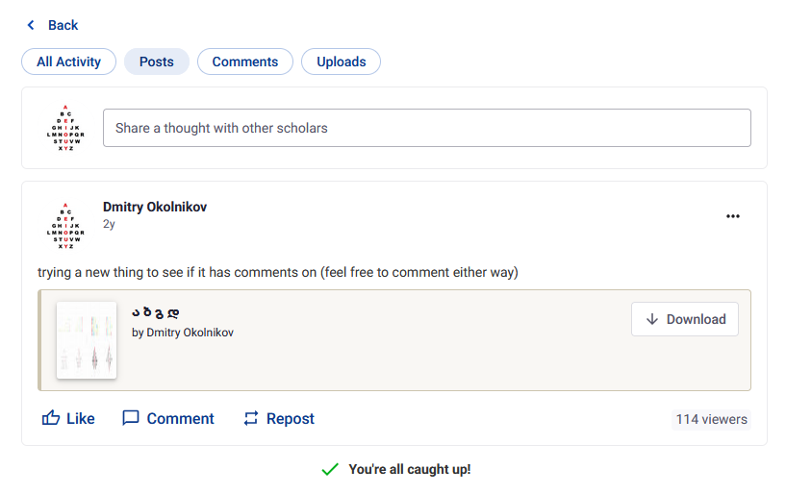Viewport: 786px width, 494px height.
Task: Click the eye chart avatar beside the composer
Action: (65, 128)
